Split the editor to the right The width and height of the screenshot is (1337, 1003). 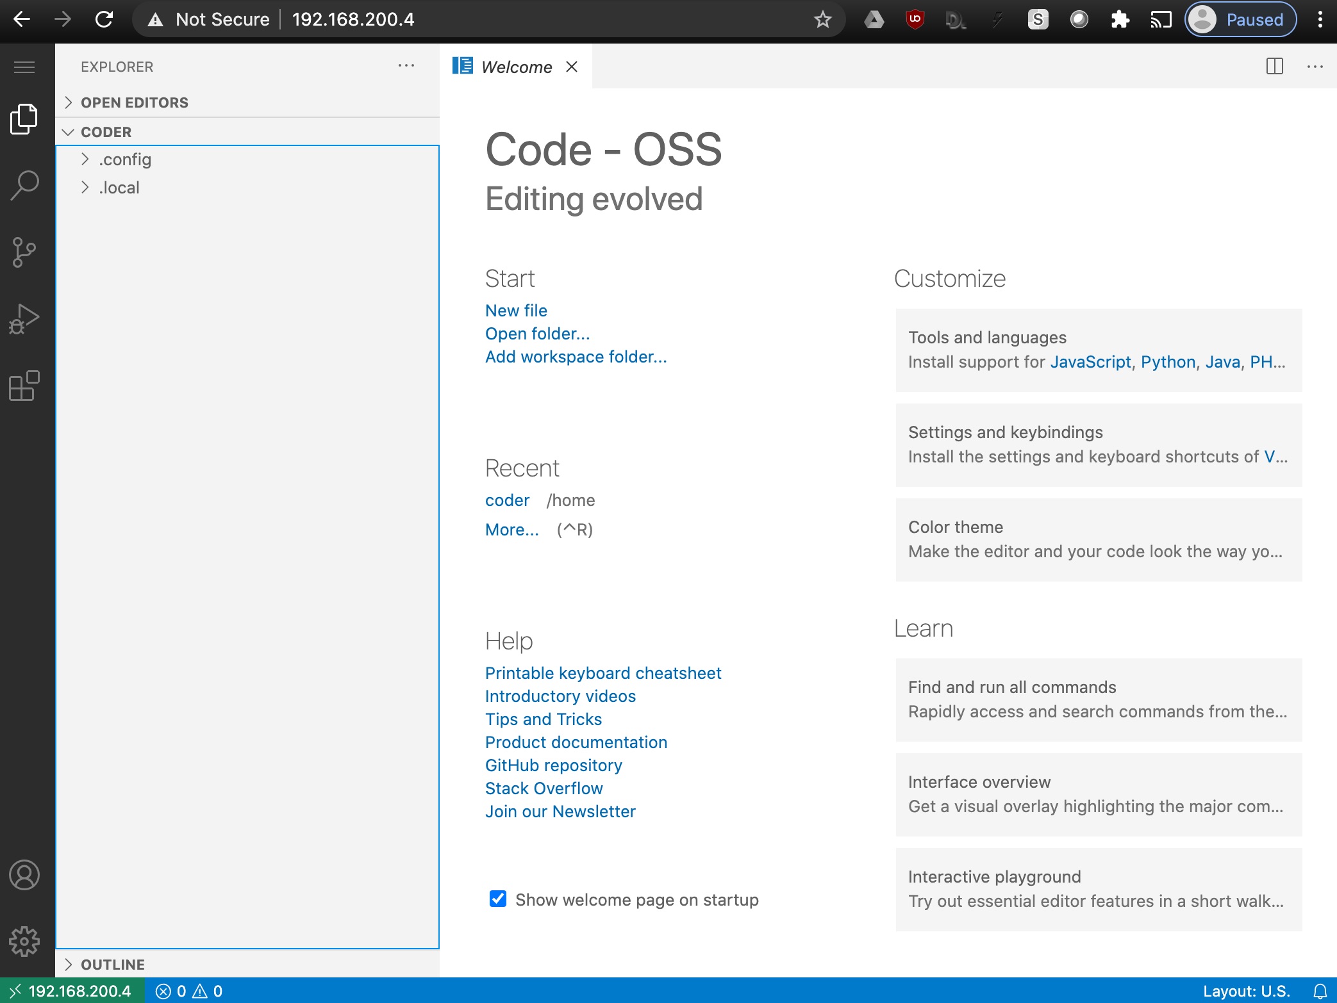(1275, 66)
